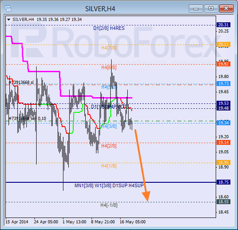Image resolution: width=238 pixels, height=230 pixels.
Task: Click MN1[3/8] W1[3/8] D1SUP H4SUP label
Action: coord(109,185)
